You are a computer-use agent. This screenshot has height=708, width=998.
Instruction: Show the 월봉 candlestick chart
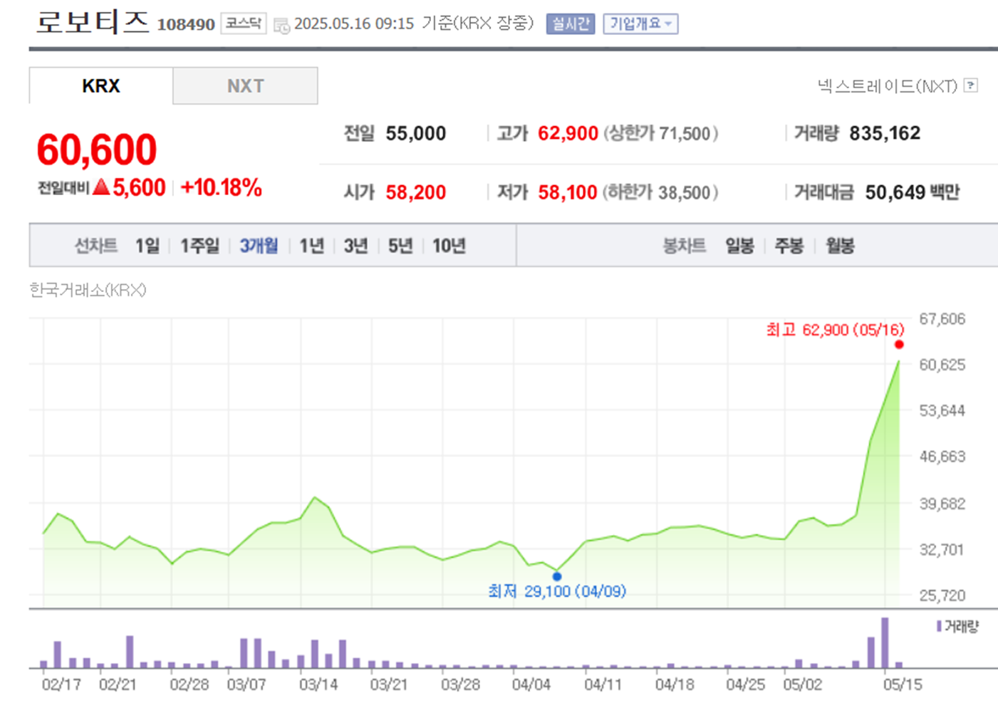coord(840,246)
